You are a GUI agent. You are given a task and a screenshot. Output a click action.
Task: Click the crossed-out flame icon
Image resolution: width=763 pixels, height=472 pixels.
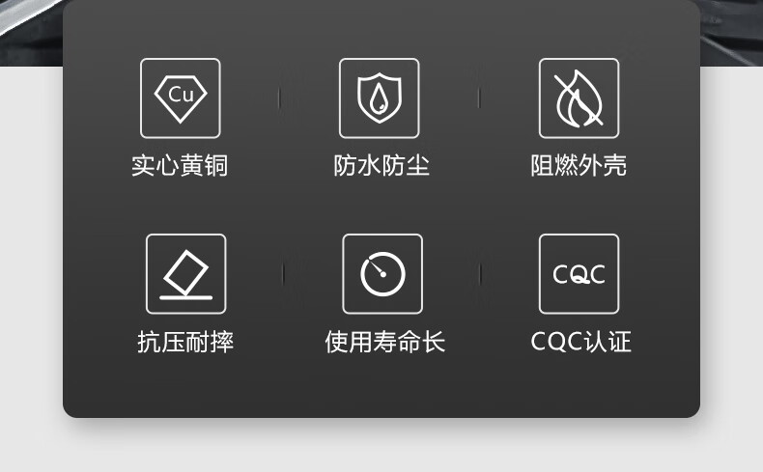point(579,98)
